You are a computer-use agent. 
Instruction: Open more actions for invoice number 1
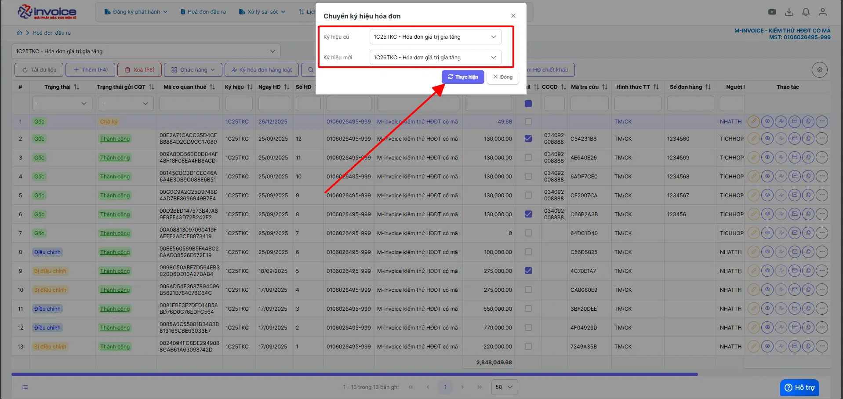click(822, 347)
